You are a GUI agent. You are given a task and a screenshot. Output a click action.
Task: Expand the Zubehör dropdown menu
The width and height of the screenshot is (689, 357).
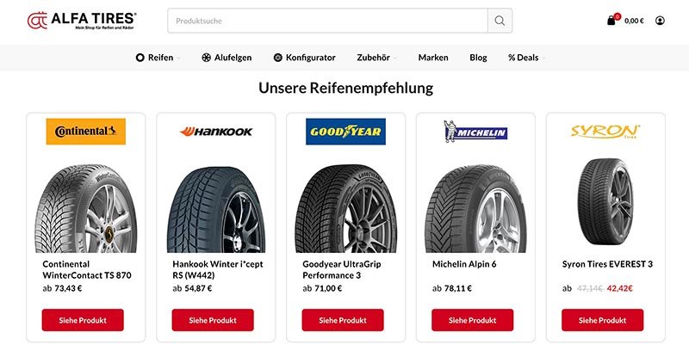(377, 58)
